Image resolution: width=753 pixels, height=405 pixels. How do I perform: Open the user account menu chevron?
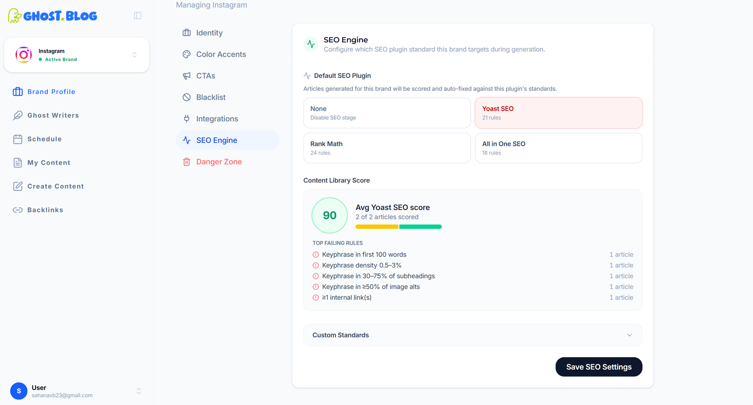139,391
